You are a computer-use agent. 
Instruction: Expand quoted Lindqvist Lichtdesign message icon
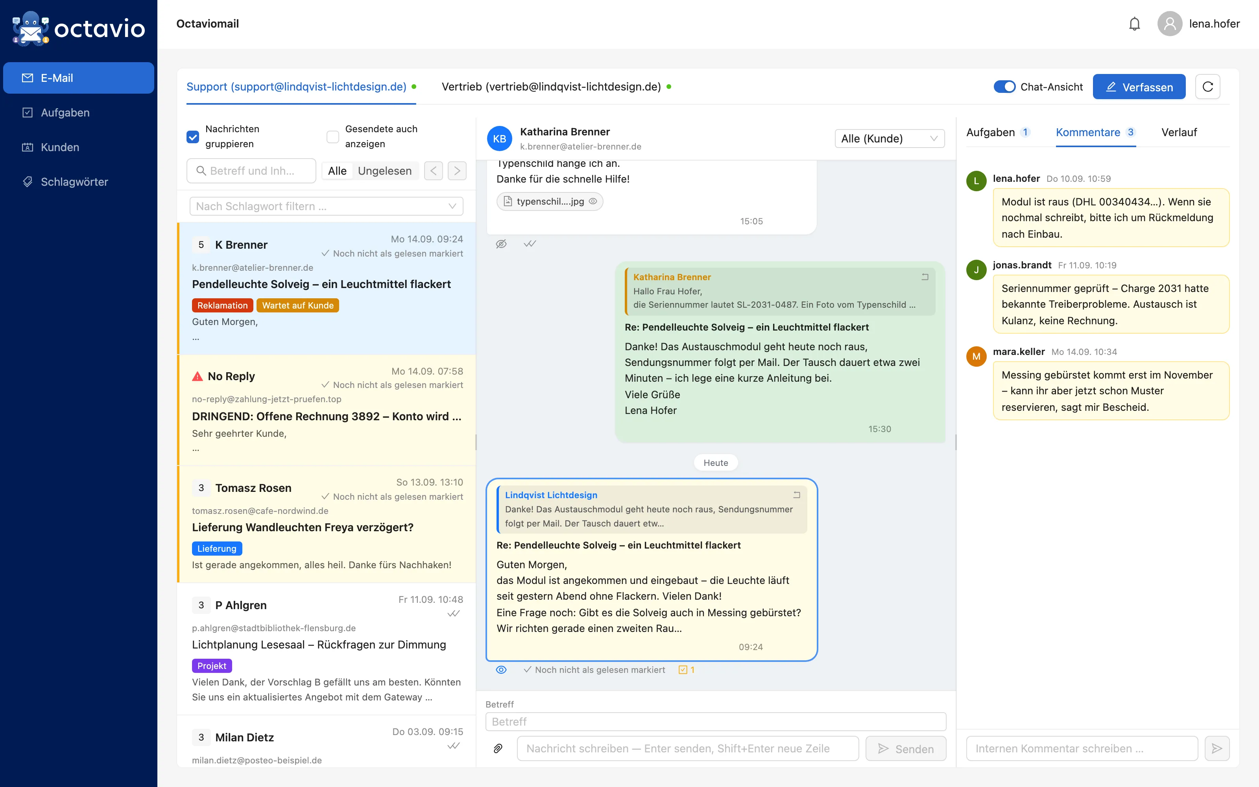pyautogui.click(x=796, y=495)
